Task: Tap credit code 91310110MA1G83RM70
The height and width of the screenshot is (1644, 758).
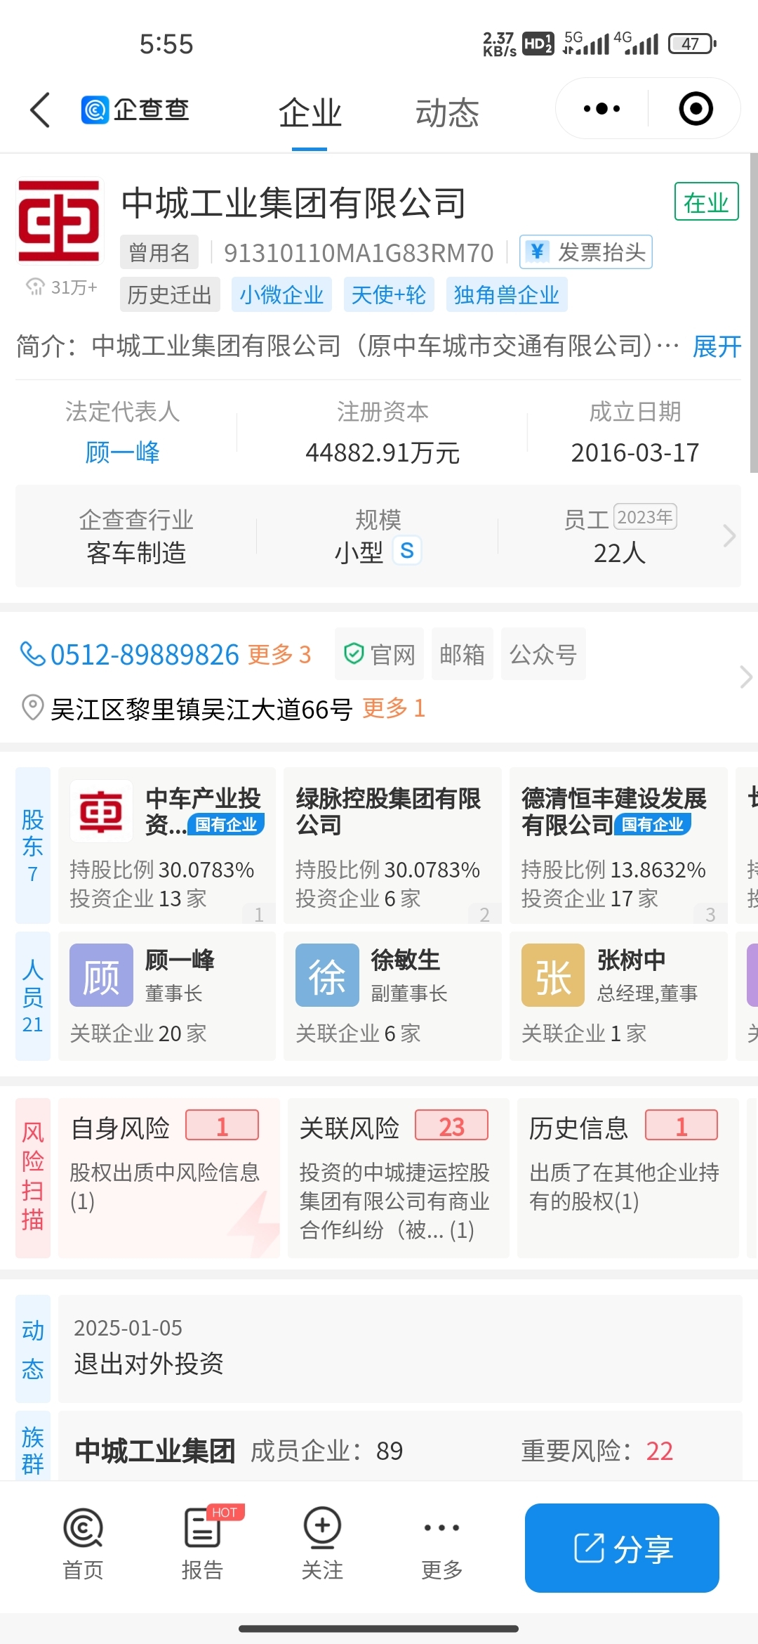Action: (359, 252)
